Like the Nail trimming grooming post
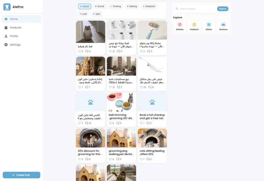Viewport: 264px width, 181px height. (110, 123)
